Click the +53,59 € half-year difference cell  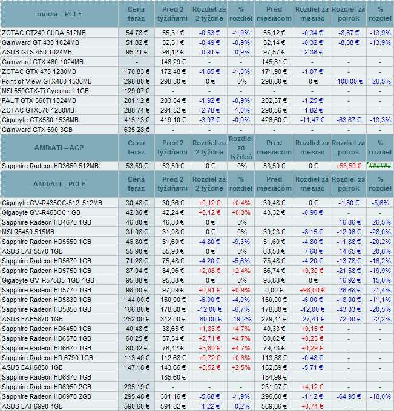(349, 166)
